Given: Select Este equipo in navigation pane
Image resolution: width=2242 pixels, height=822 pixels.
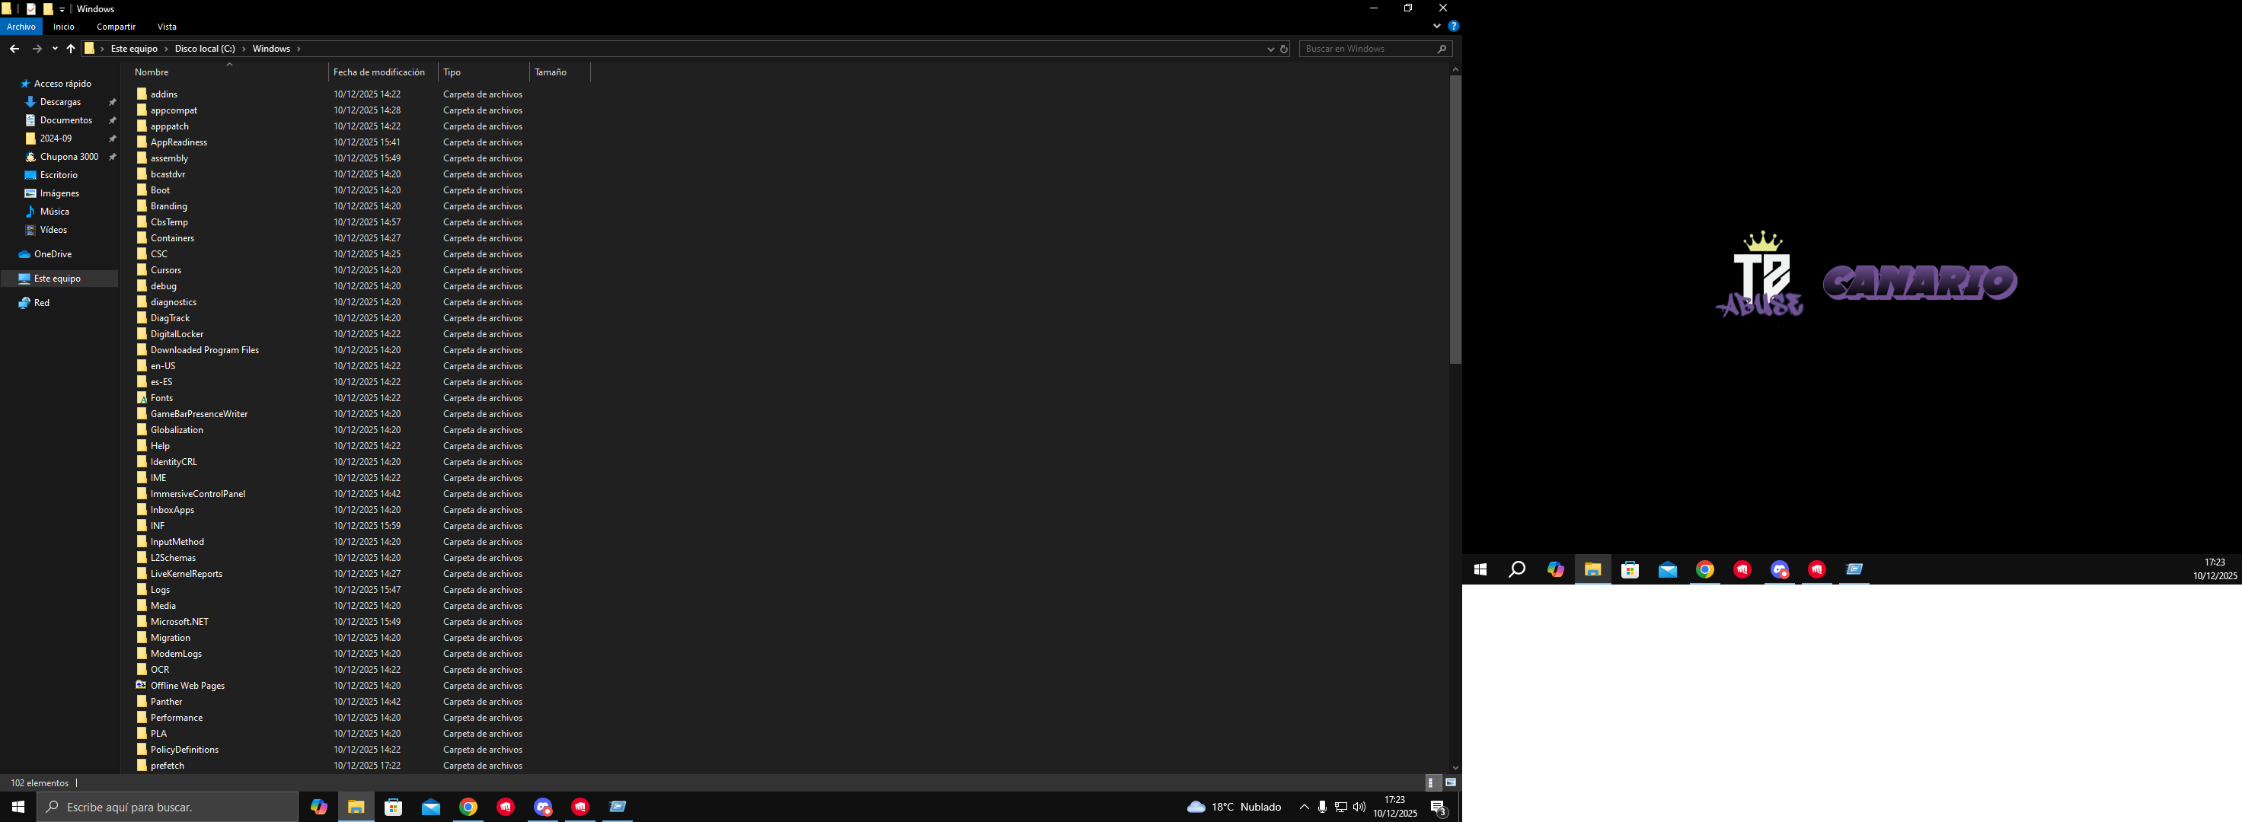Looking at the screenshot, I should coord(56,279).
